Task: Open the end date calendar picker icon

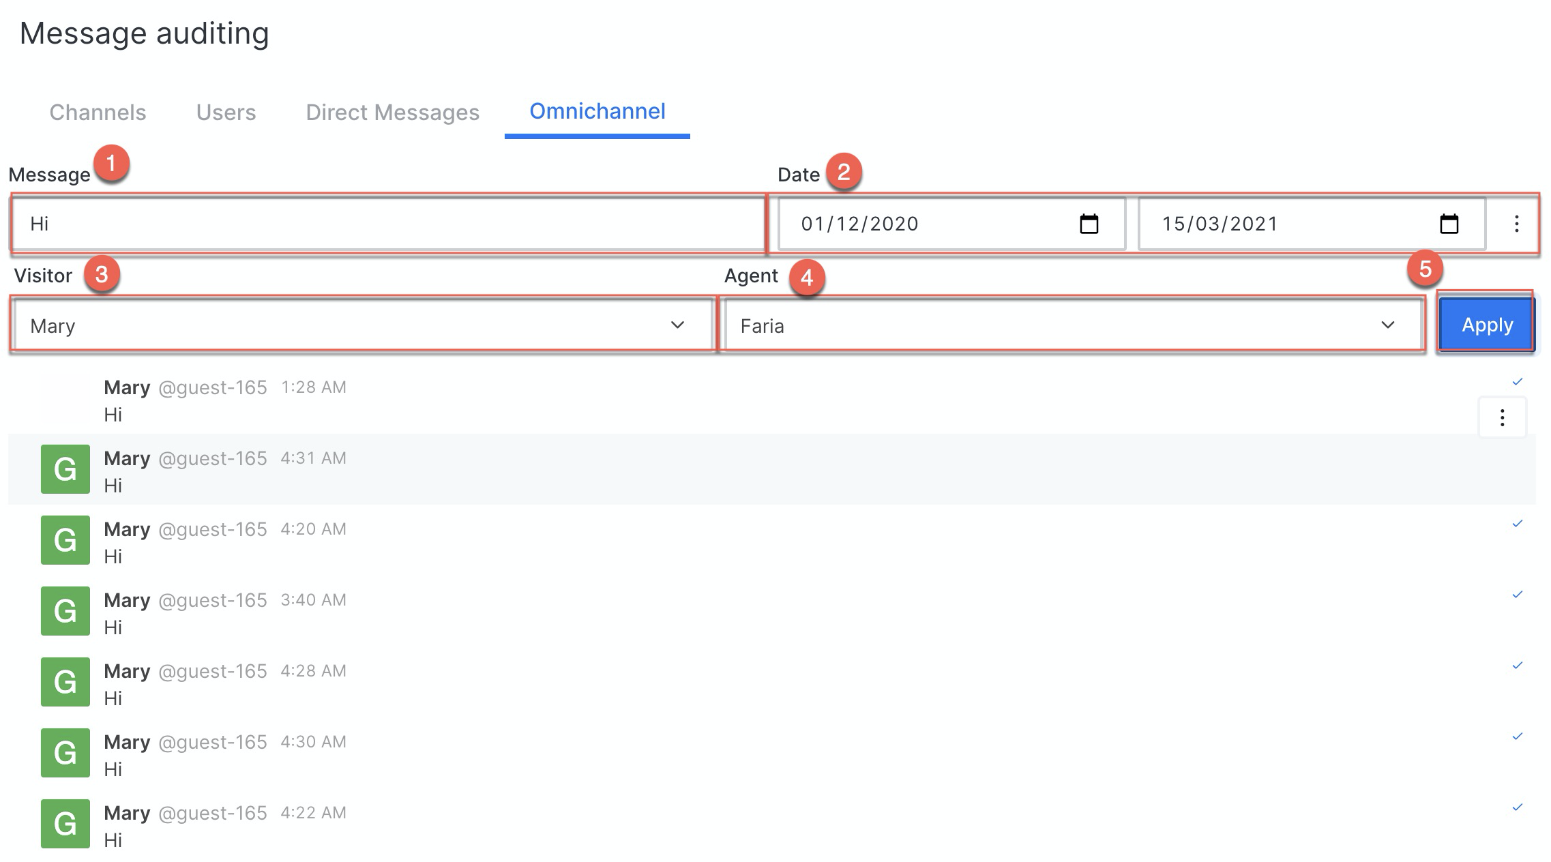Action: pyautogui.click(x=1449, y=224)
